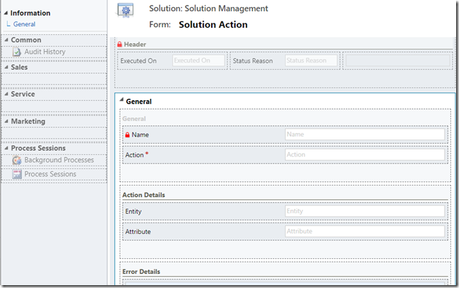This screenshot has height=288, width=459.
Task: Click the Name input field
Action: [x=365, y=134]
